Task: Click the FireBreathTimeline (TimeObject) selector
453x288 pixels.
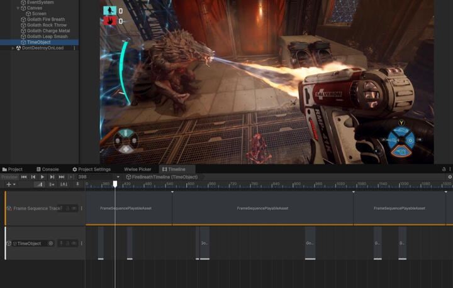Action: pyautogui.click(x=164, y=177)
